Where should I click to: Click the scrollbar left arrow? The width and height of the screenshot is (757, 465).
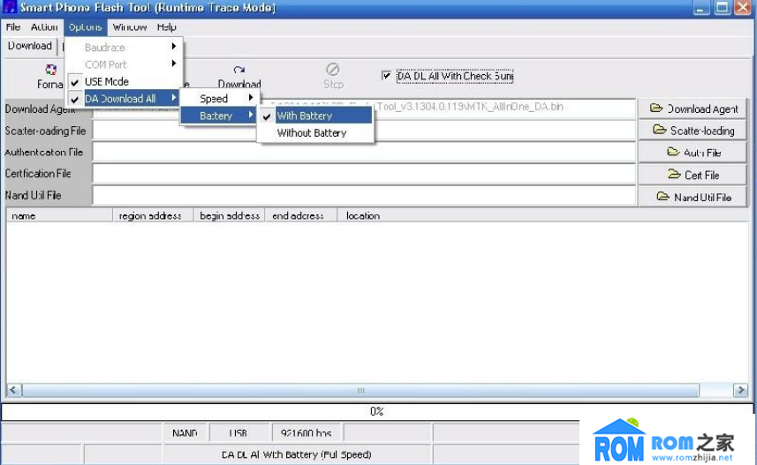pyautogui.click(x=13, y=390)
